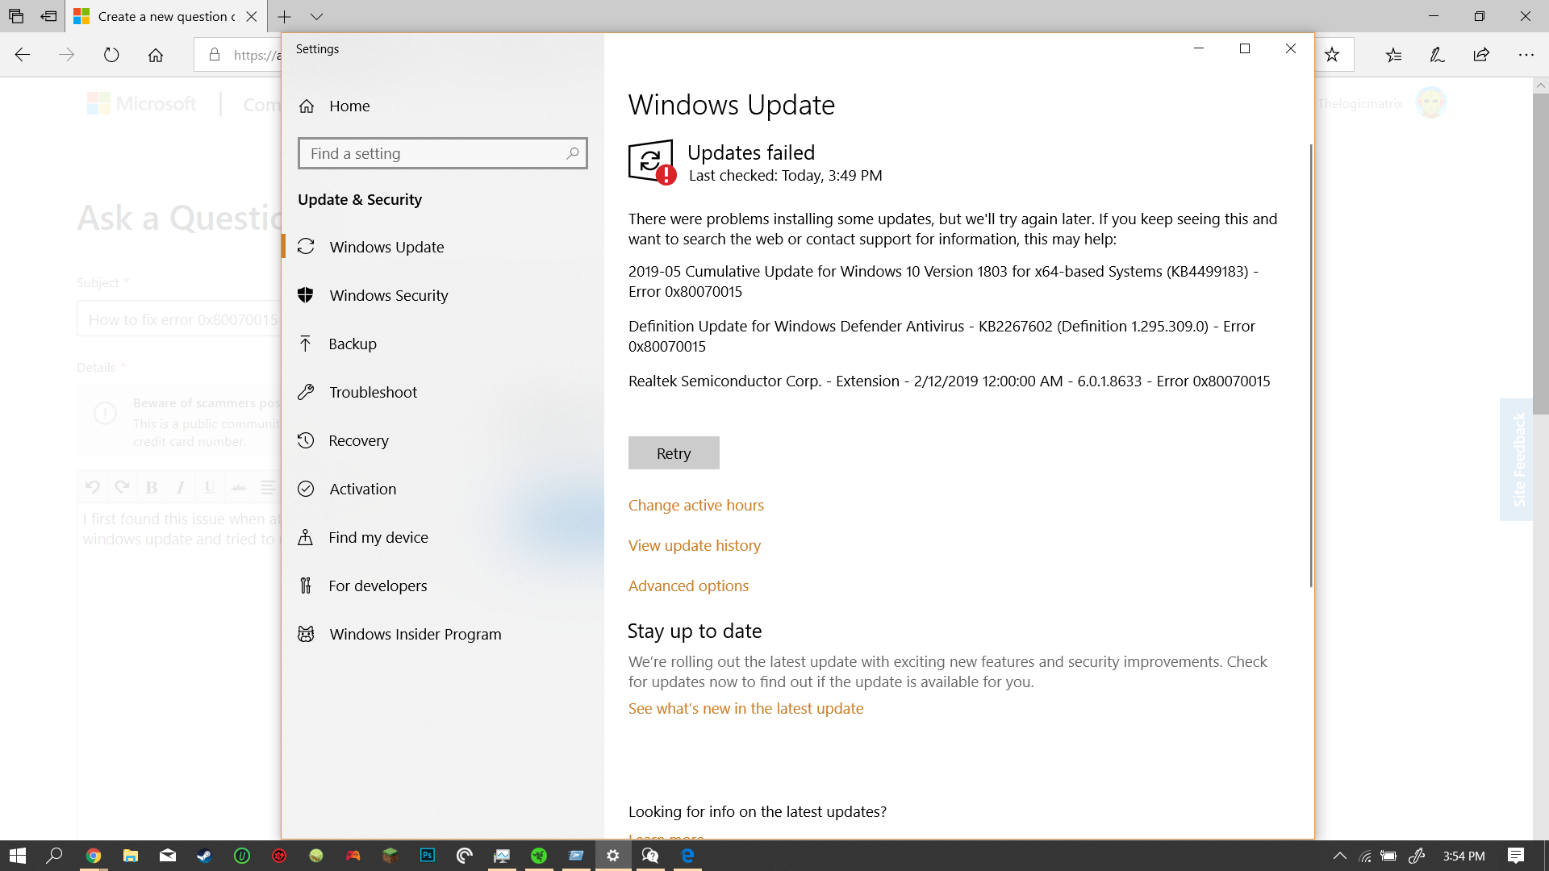Open the Edge tab list chevron
Image resolution: width=1549 pixels, height=871 pixels.
click(316, 16)
